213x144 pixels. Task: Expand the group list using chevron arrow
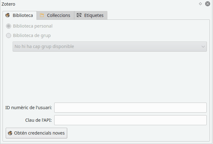point(203,47)
